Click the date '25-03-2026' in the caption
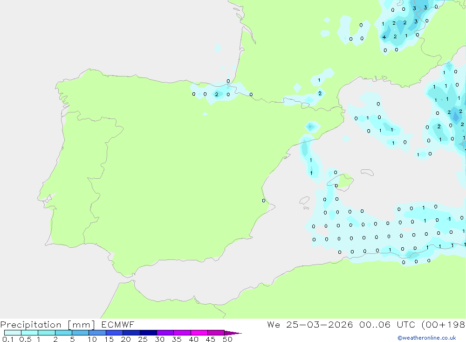This screenshot has width=466, height=342. 320,324
